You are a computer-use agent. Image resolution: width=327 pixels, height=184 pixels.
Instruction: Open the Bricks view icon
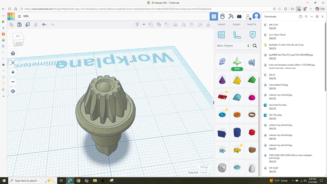(239, 17)
